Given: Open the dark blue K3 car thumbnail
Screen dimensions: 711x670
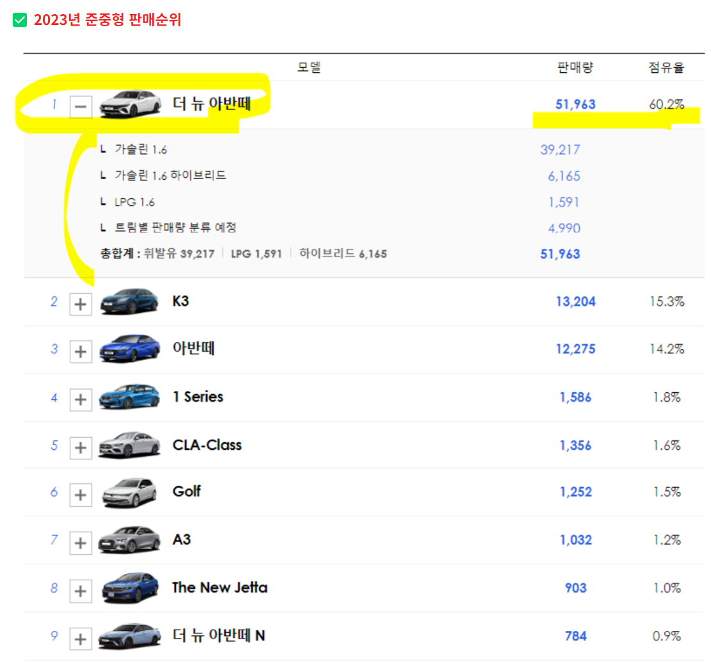Looking at the screenshot, I should [x=130, y=301].
